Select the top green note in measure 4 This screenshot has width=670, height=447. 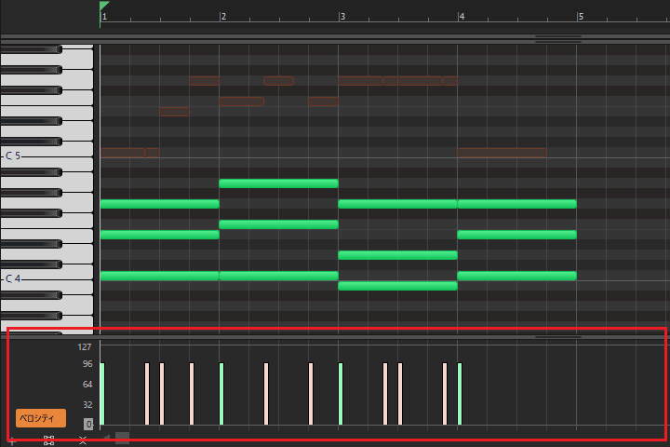(x=516, y=204)
